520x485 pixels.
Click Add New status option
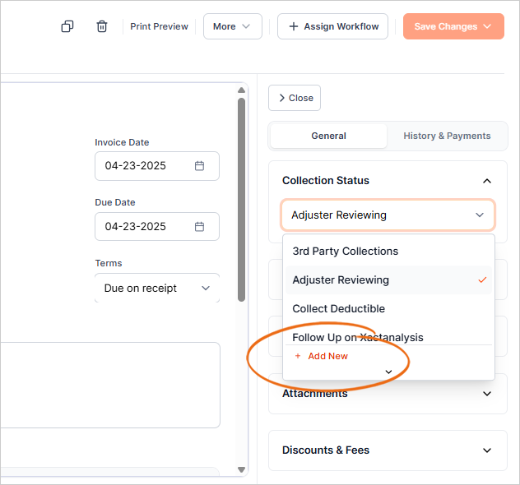tap(322, 356)
